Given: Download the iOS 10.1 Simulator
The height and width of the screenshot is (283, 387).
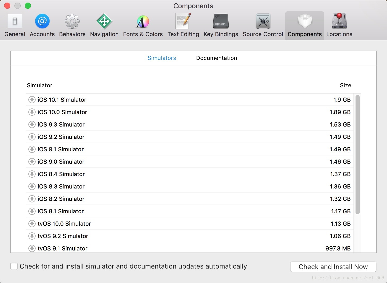Looking at the screenshot, I should pos(32,100).
